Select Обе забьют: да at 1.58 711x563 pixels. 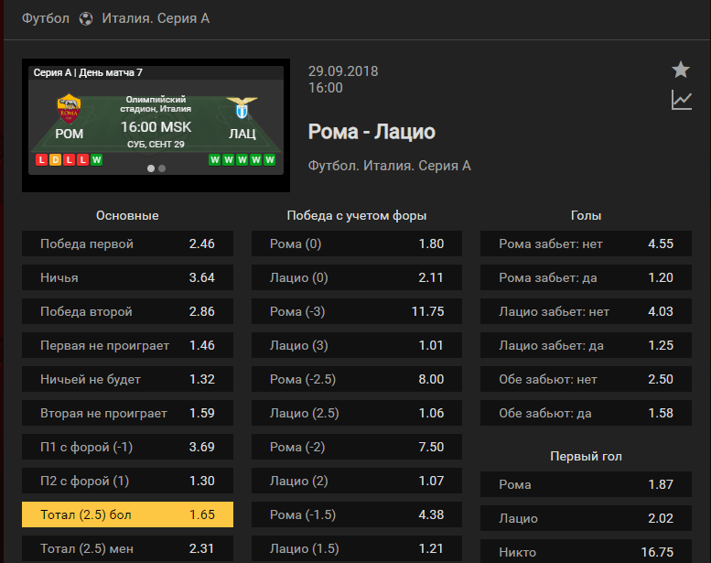click(586, 413)
